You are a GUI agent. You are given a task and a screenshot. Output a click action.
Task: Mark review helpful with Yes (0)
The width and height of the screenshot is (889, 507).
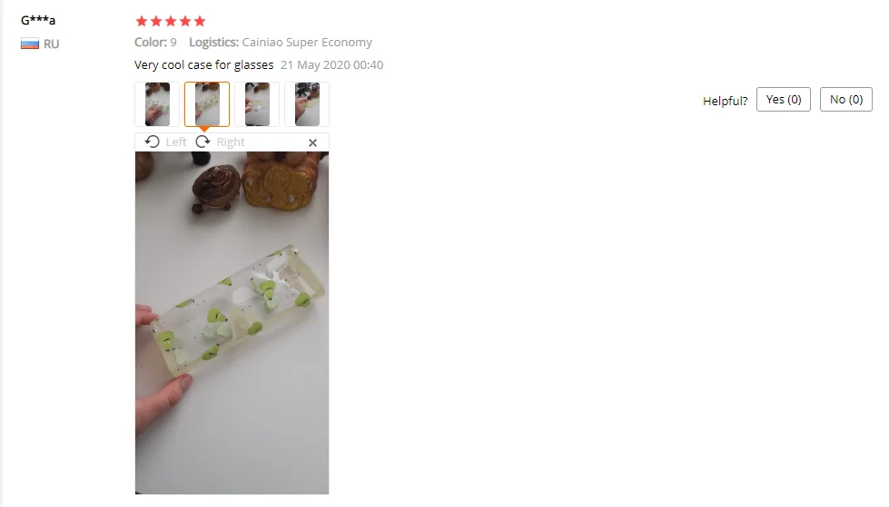pyautogui.click(x=784, y=100)
